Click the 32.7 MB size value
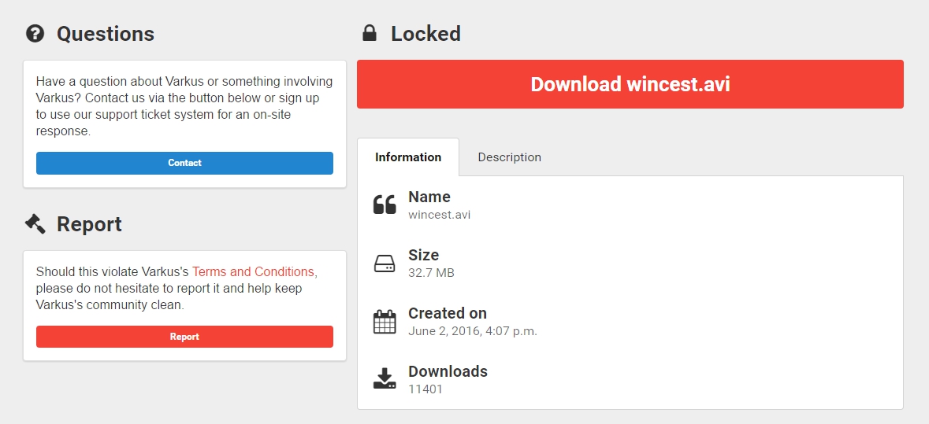Screen dimensions: 929x424 pyautogui.click(x=431, y=273)
